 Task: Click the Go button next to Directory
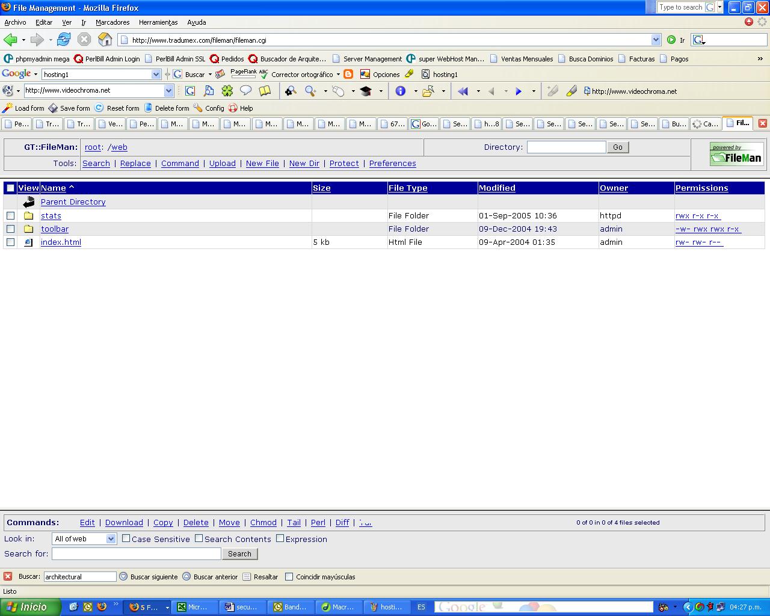pos(618,147)
